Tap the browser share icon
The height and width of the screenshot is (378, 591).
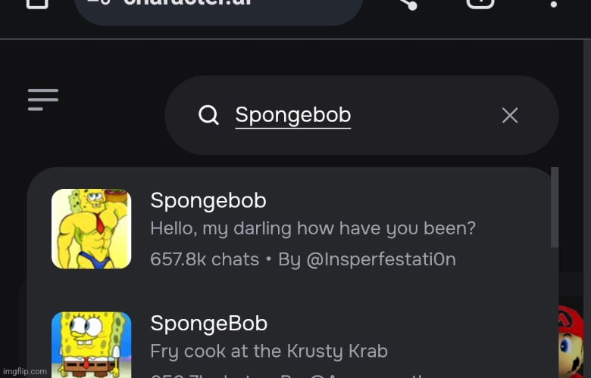point(408,4)
